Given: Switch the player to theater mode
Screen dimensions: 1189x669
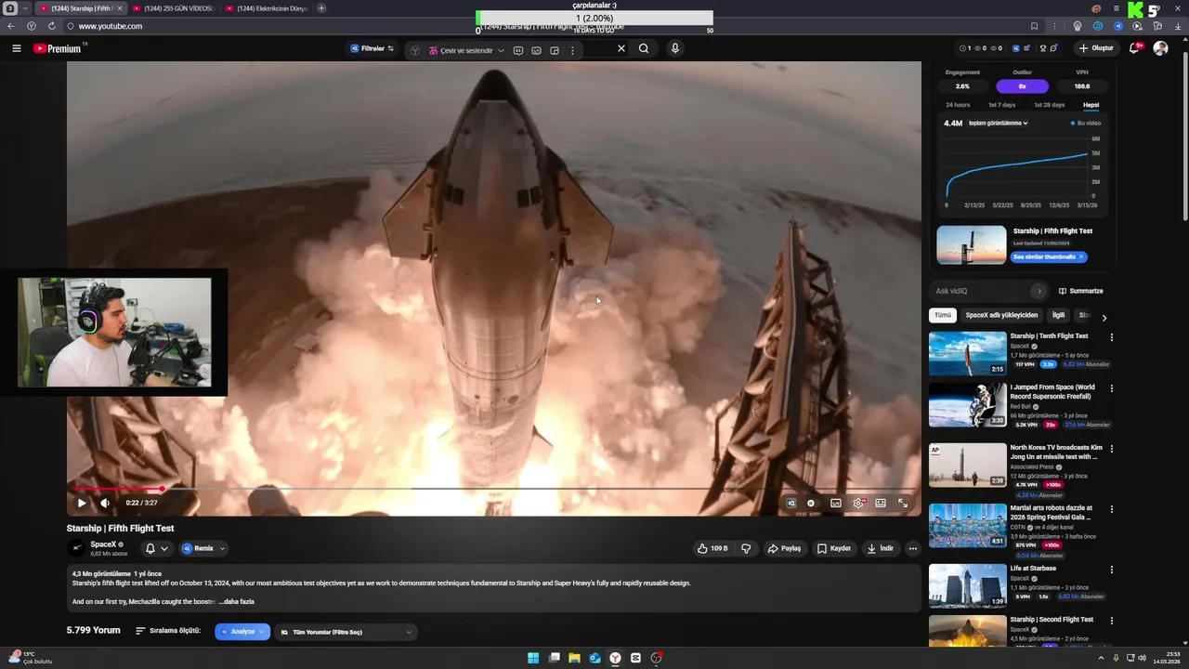Looking at the screenshot, I should point(881,503).
